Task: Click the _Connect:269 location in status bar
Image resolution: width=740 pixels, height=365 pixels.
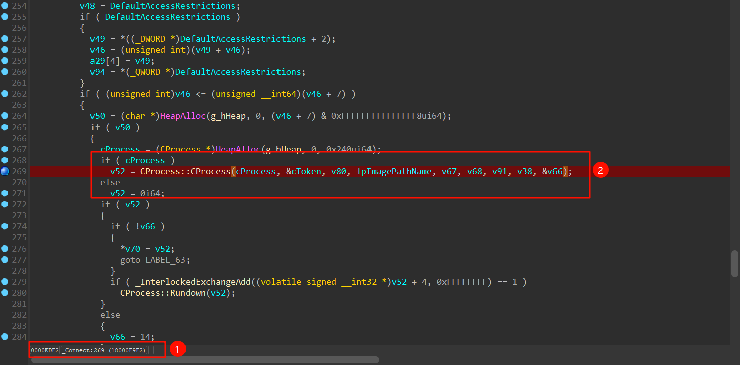Action: [x=104, y=350]
